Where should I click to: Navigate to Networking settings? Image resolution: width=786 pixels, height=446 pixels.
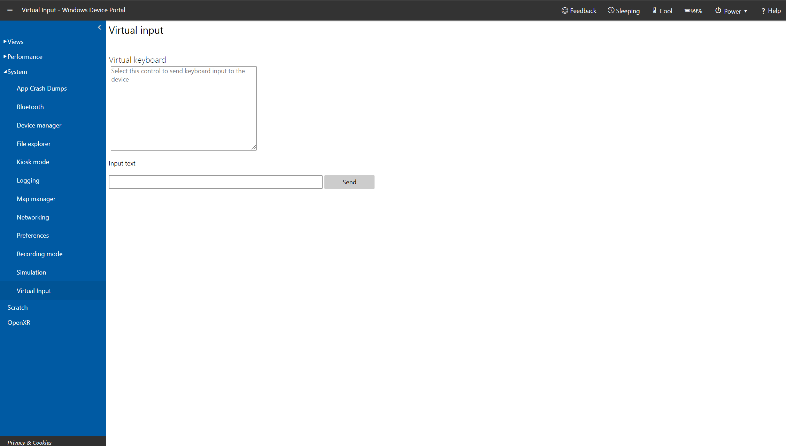pos(33,217)
